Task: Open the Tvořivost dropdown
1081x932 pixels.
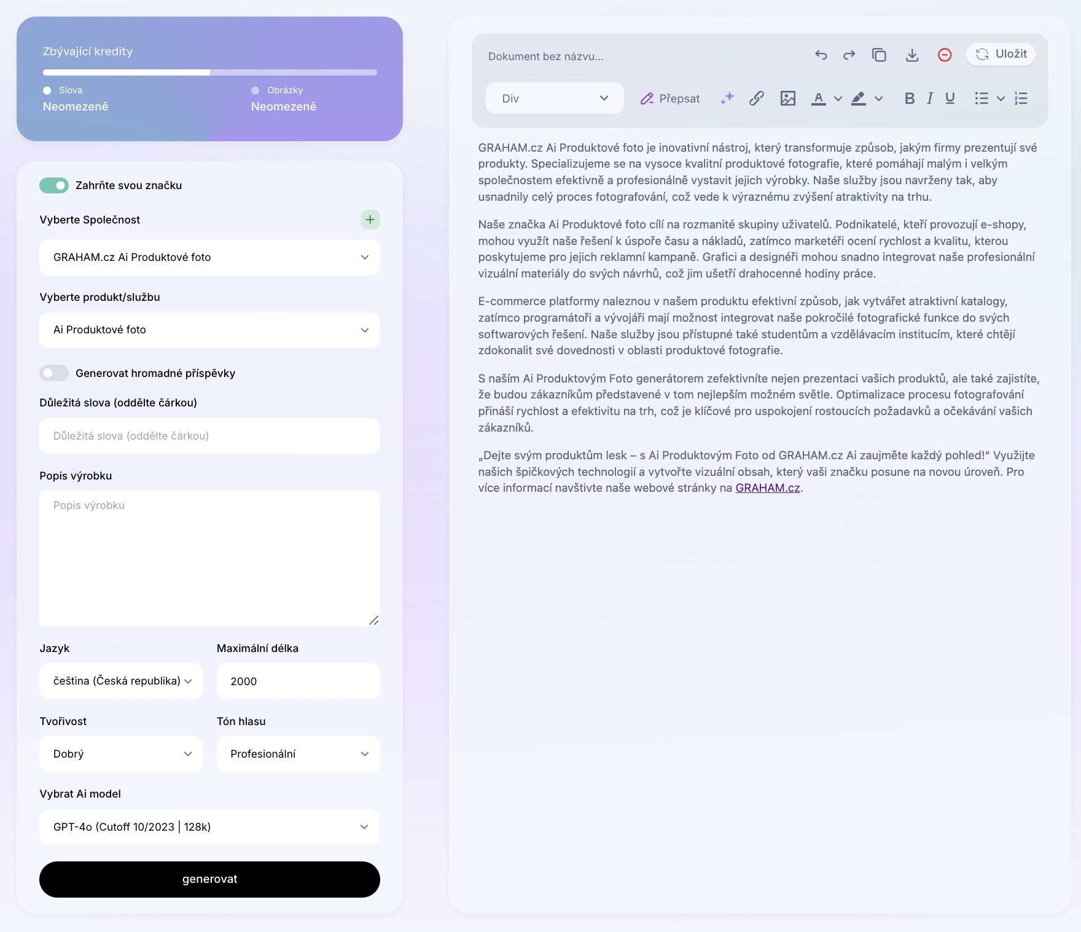Action: (121, 754)
